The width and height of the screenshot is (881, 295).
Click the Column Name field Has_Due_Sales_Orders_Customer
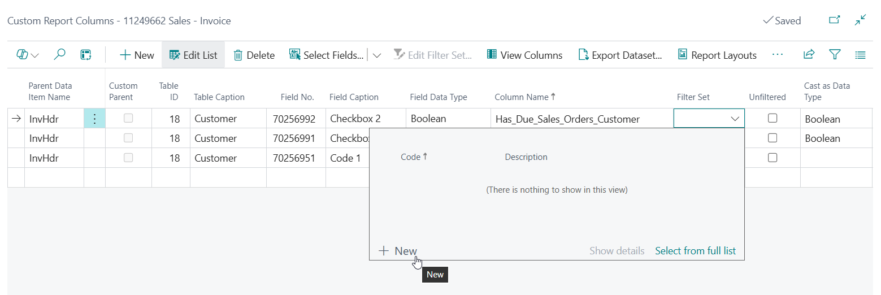(x=567, y=119)
